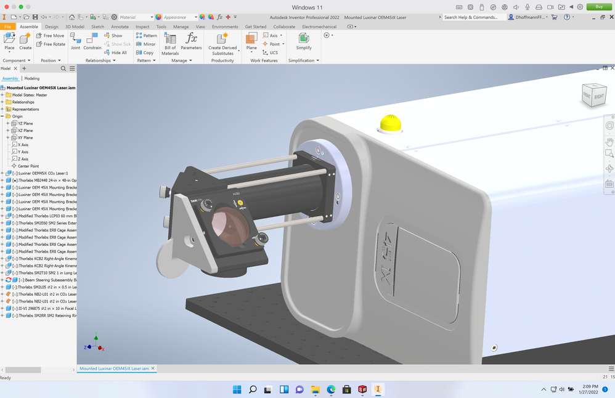Expand the Model States: Master node
Viewport: 615px width, 398px height.
2,95
